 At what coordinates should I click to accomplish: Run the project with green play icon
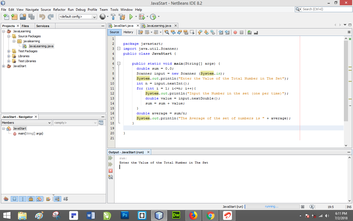click(131, 17)
